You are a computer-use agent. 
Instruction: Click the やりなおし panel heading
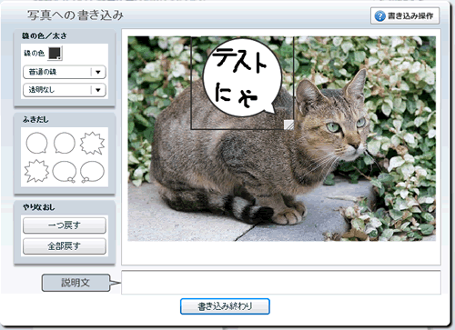point(39,207)
